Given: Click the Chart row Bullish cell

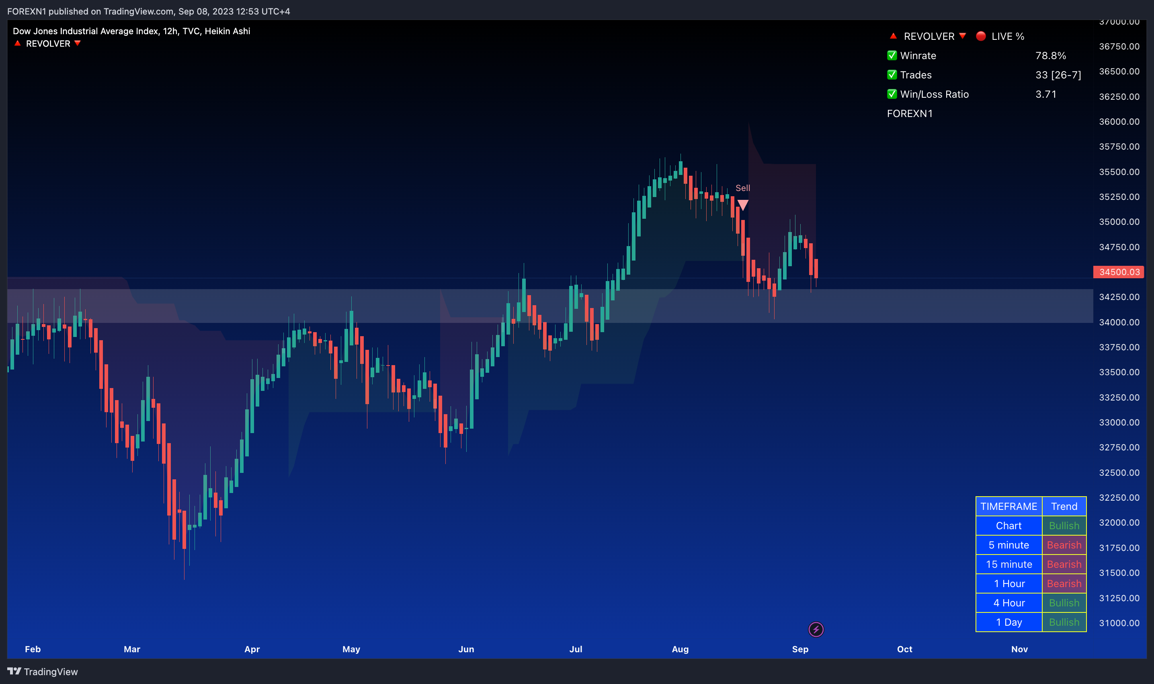Looking at the screenshot, I should click(1064, 526).
